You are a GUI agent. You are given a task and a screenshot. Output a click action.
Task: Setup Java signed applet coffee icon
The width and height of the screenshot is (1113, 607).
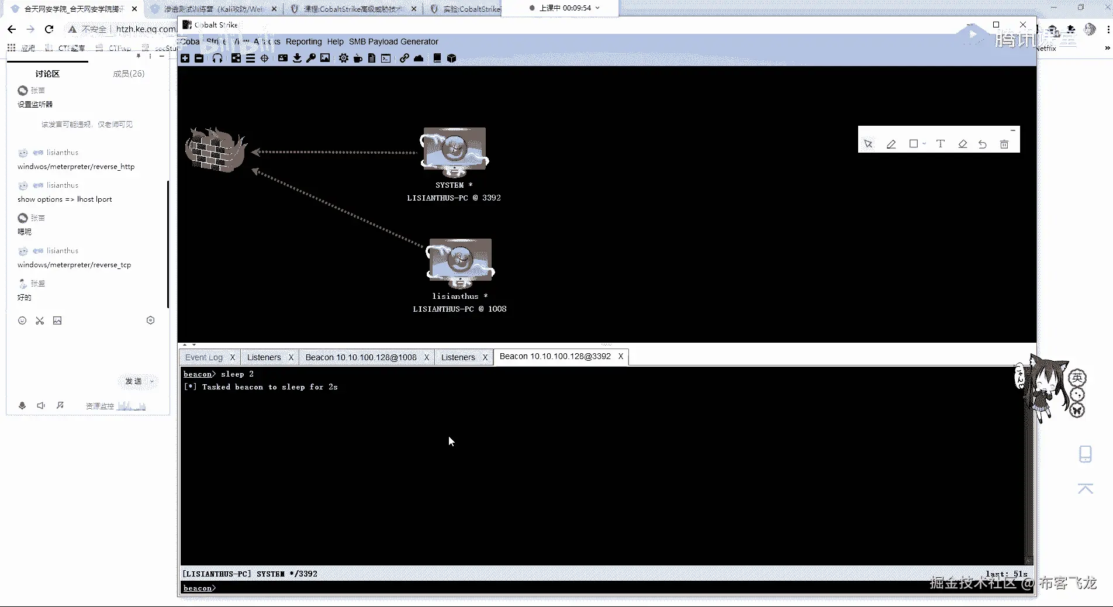(358, 58)
